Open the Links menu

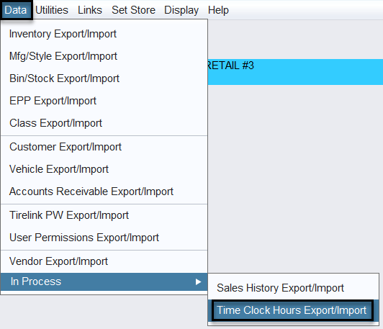[x=90, y=10]
